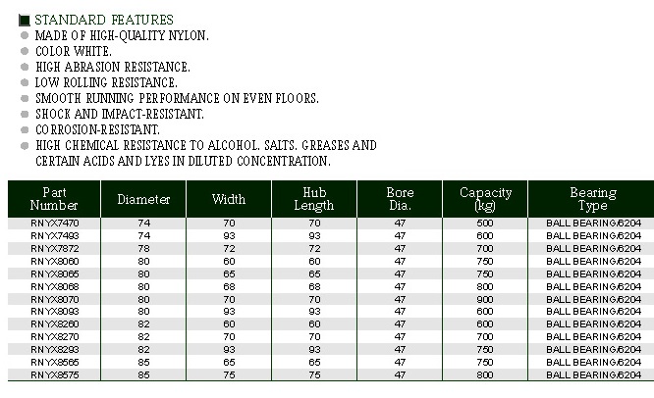Viewport: 654px width, 398px height.
Task: Click the bullet beside COLOR WHITE
Action: click(25, 51)
